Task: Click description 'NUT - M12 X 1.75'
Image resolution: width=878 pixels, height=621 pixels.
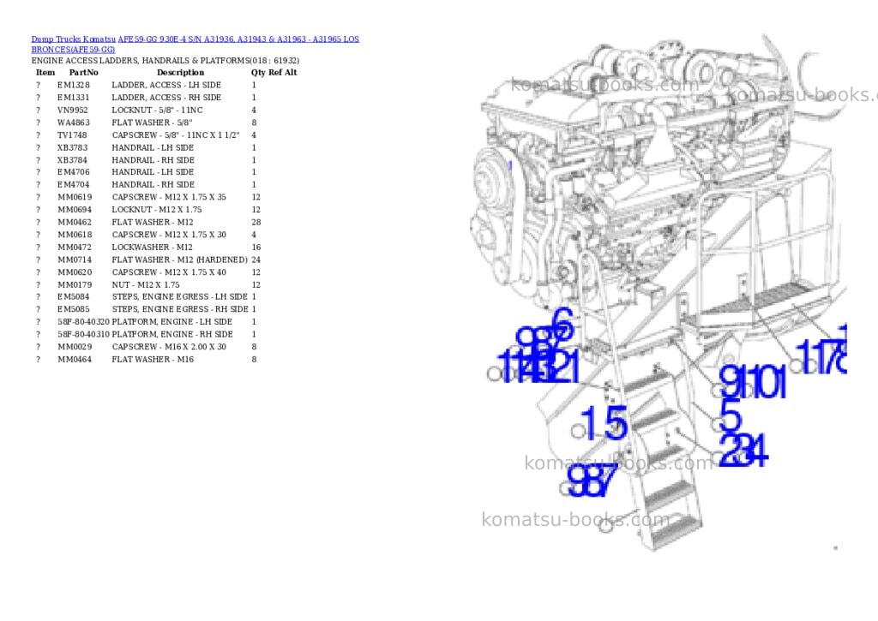Action: (146, 284)
